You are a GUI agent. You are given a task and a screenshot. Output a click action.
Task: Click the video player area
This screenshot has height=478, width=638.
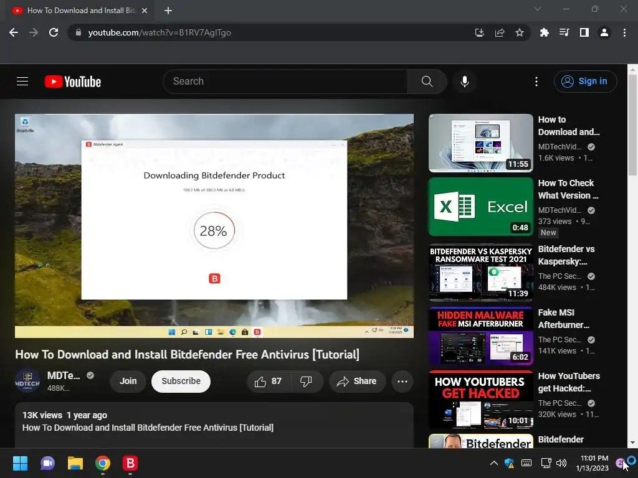click(x=214, y=225)
